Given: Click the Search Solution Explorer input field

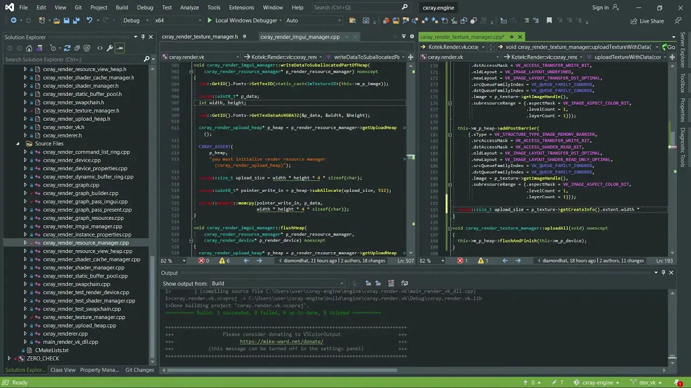Looking at the screenshot, I should [x=73, y=59].
